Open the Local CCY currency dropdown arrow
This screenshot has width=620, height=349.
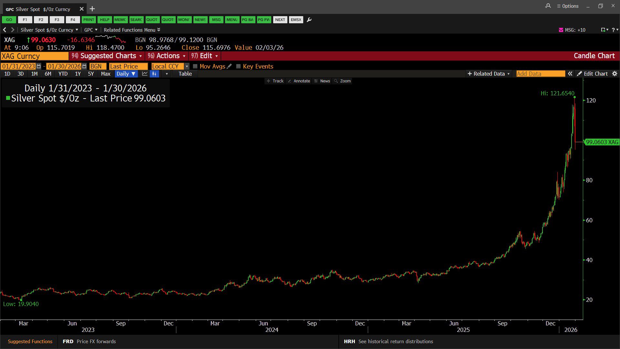(187, 66)
